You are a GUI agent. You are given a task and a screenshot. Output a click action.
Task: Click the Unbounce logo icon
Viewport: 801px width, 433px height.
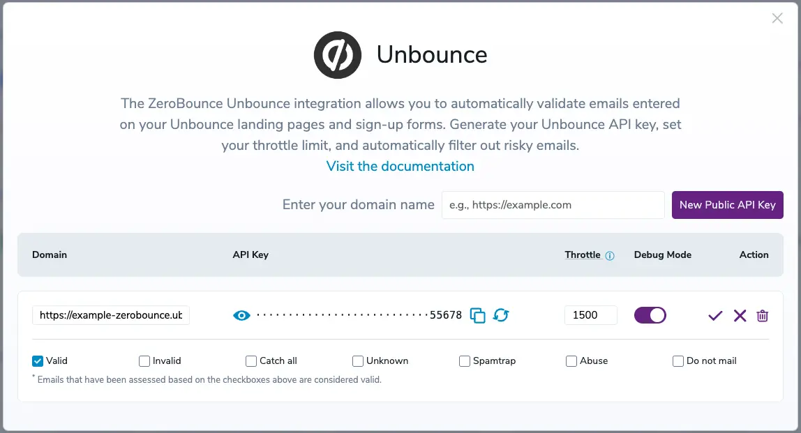338,55
